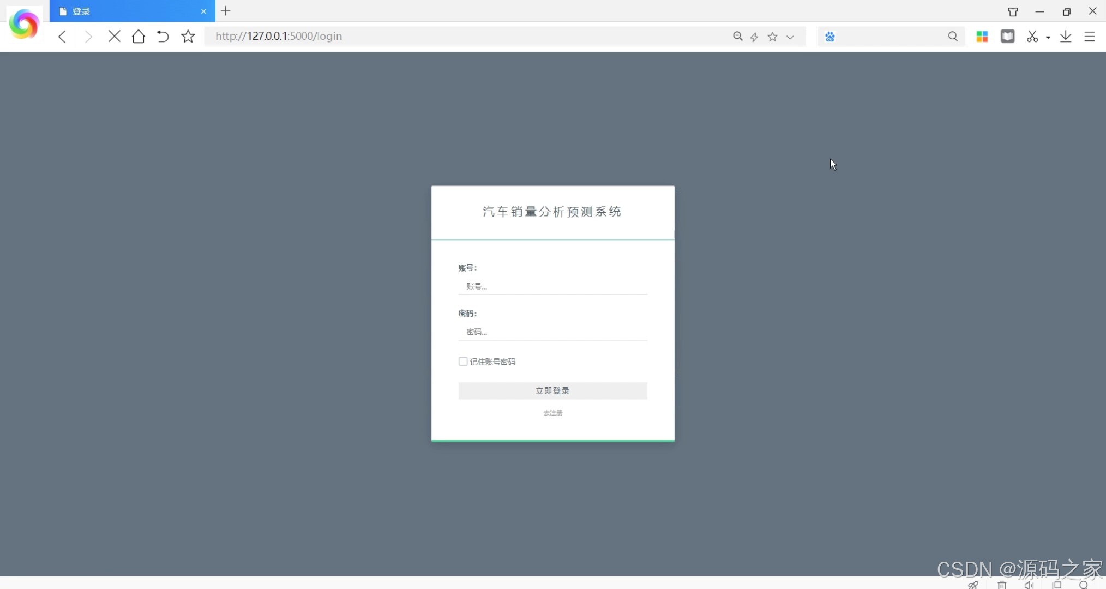1106x589 pixels.
Task: Click the home icon in the toolbar
Action: [138, 37]
